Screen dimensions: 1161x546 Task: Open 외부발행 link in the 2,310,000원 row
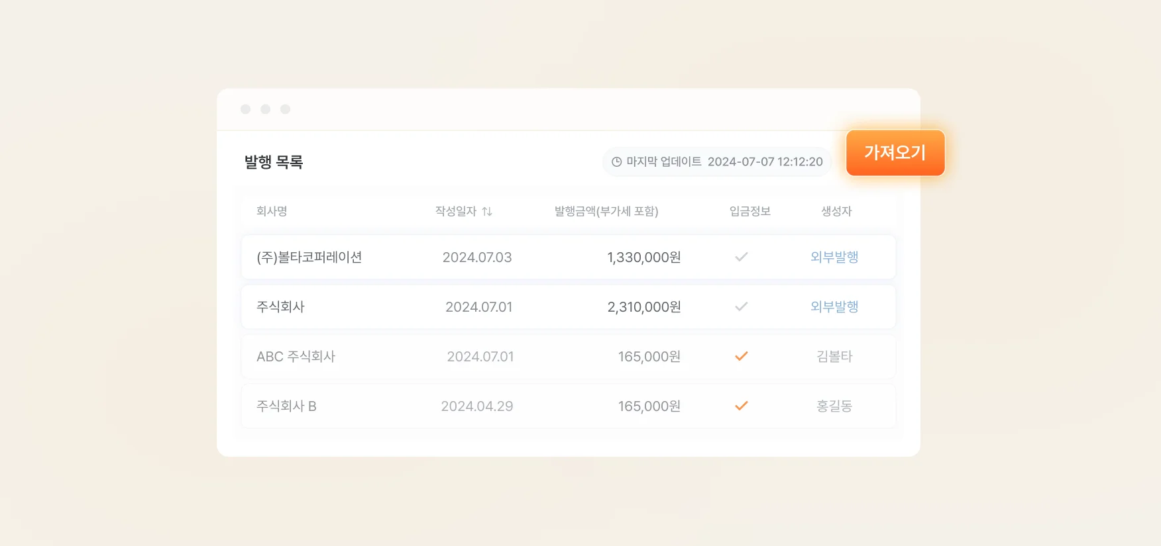coord(834,306)
